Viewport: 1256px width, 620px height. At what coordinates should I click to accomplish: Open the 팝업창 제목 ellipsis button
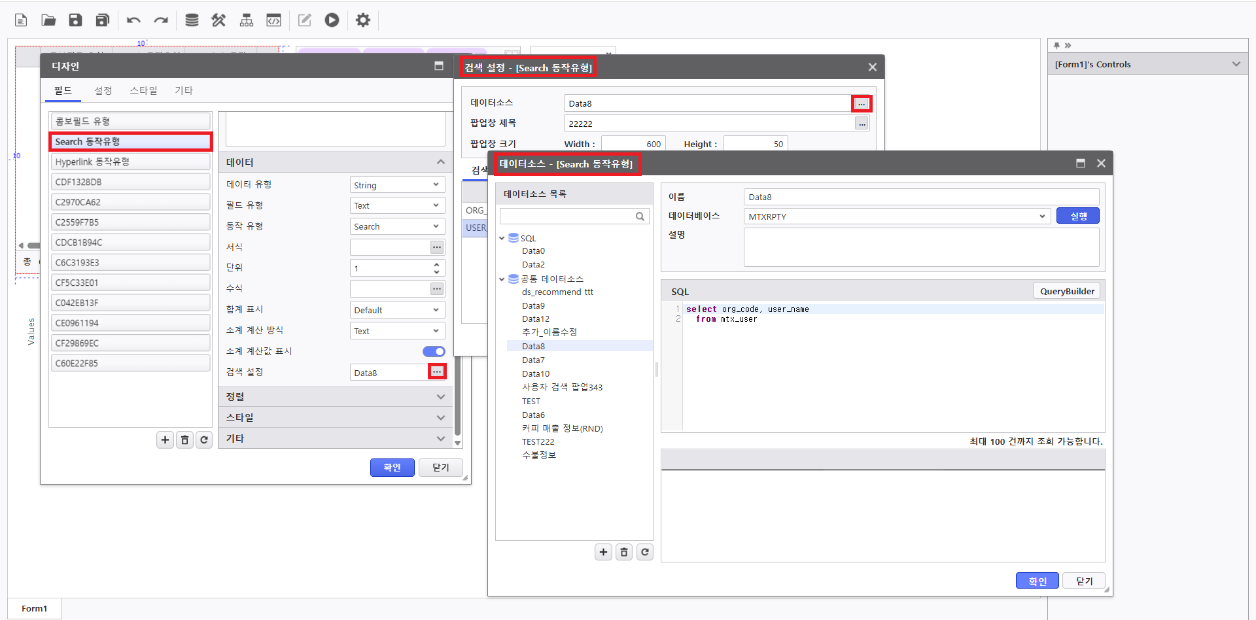click(x=862, y=124)
